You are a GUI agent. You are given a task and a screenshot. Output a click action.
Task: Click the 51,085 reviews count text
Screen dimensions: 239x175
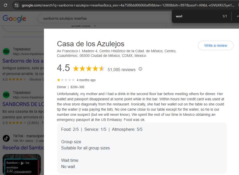click(121, 70)
